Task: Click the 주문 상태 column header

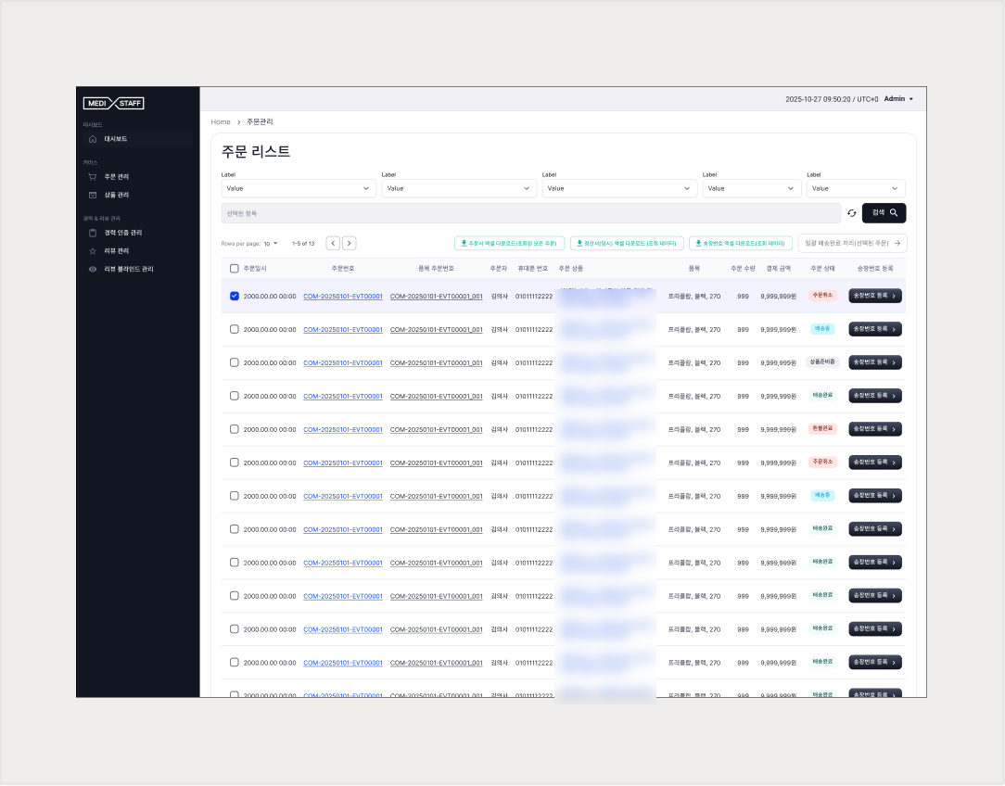Action: (x=822, y=269)
